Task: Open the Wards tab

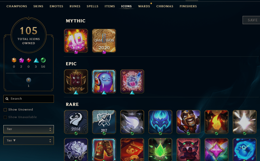Action: [144, 6]
